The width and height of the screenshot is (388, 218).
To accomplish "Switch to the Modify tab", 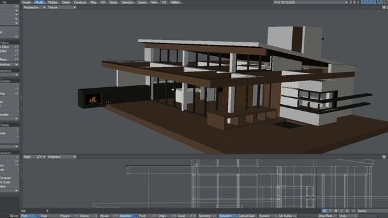I will coord(39,2).
